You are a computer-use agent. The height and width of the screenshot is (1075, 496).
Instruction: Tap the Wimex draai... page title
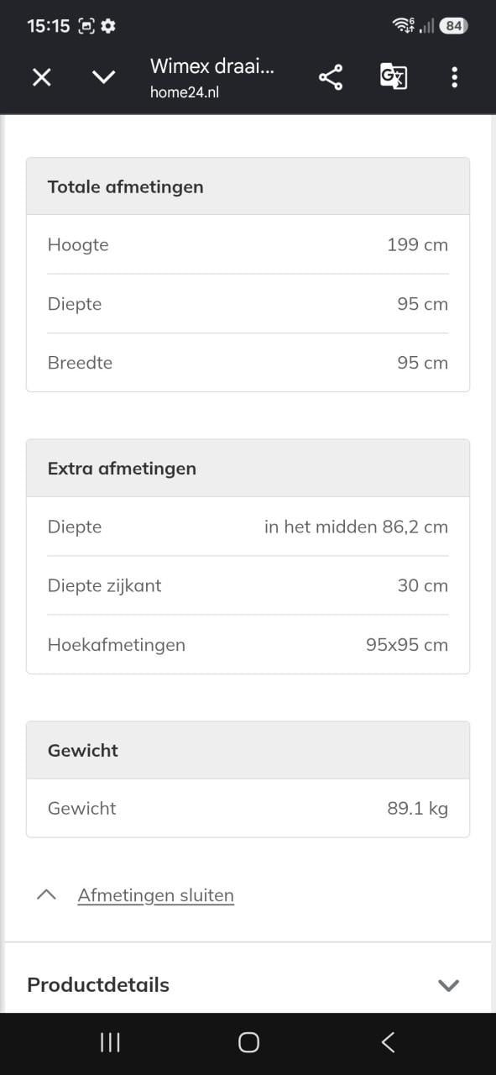click(212, 66)
